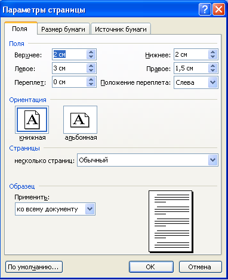
Task: Click the книжная caption text
Action: (33, 137)
